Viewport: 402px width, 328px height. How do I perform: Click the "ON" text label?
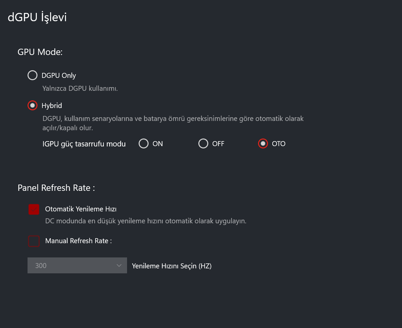click(x=158, y=144)
